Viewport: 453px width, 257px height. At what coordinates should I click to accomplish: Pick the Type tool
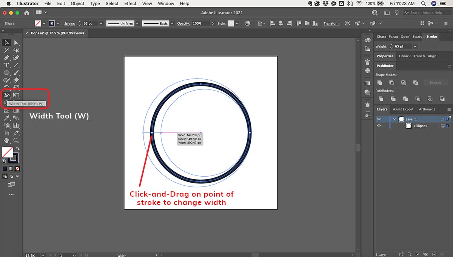tap(7, 65)
